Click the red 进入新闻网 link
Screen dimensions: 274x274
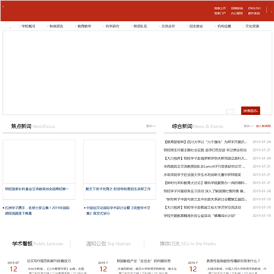point(263,126)
